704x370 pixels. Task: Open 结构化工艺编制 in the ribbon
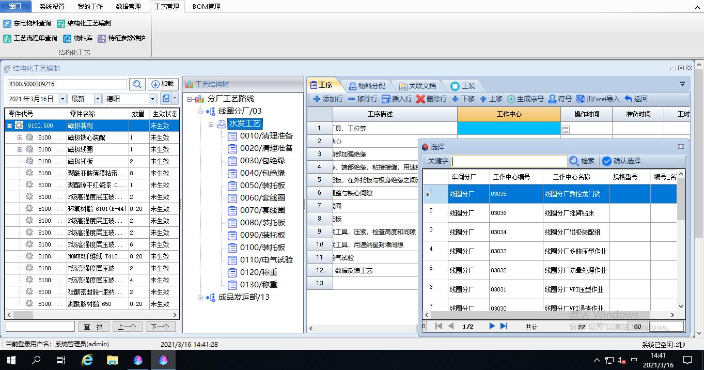(x=84, y=23)
